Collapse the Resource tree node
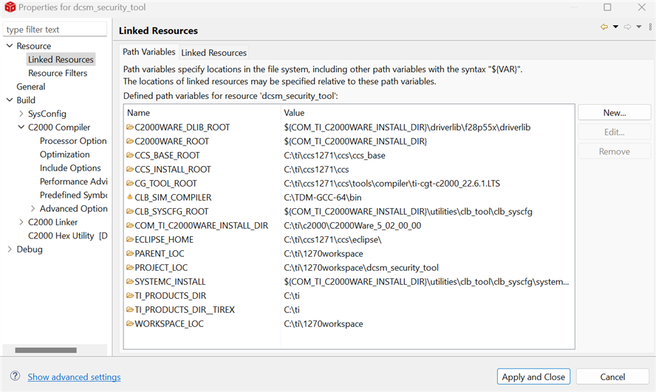The image size is (656, 392). (10, 46)
